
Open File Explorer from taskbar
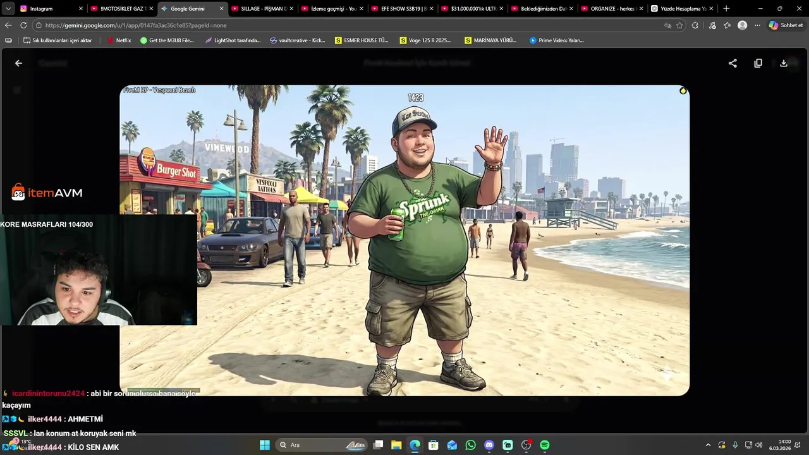pyautogui.click(x=396, y=445)
